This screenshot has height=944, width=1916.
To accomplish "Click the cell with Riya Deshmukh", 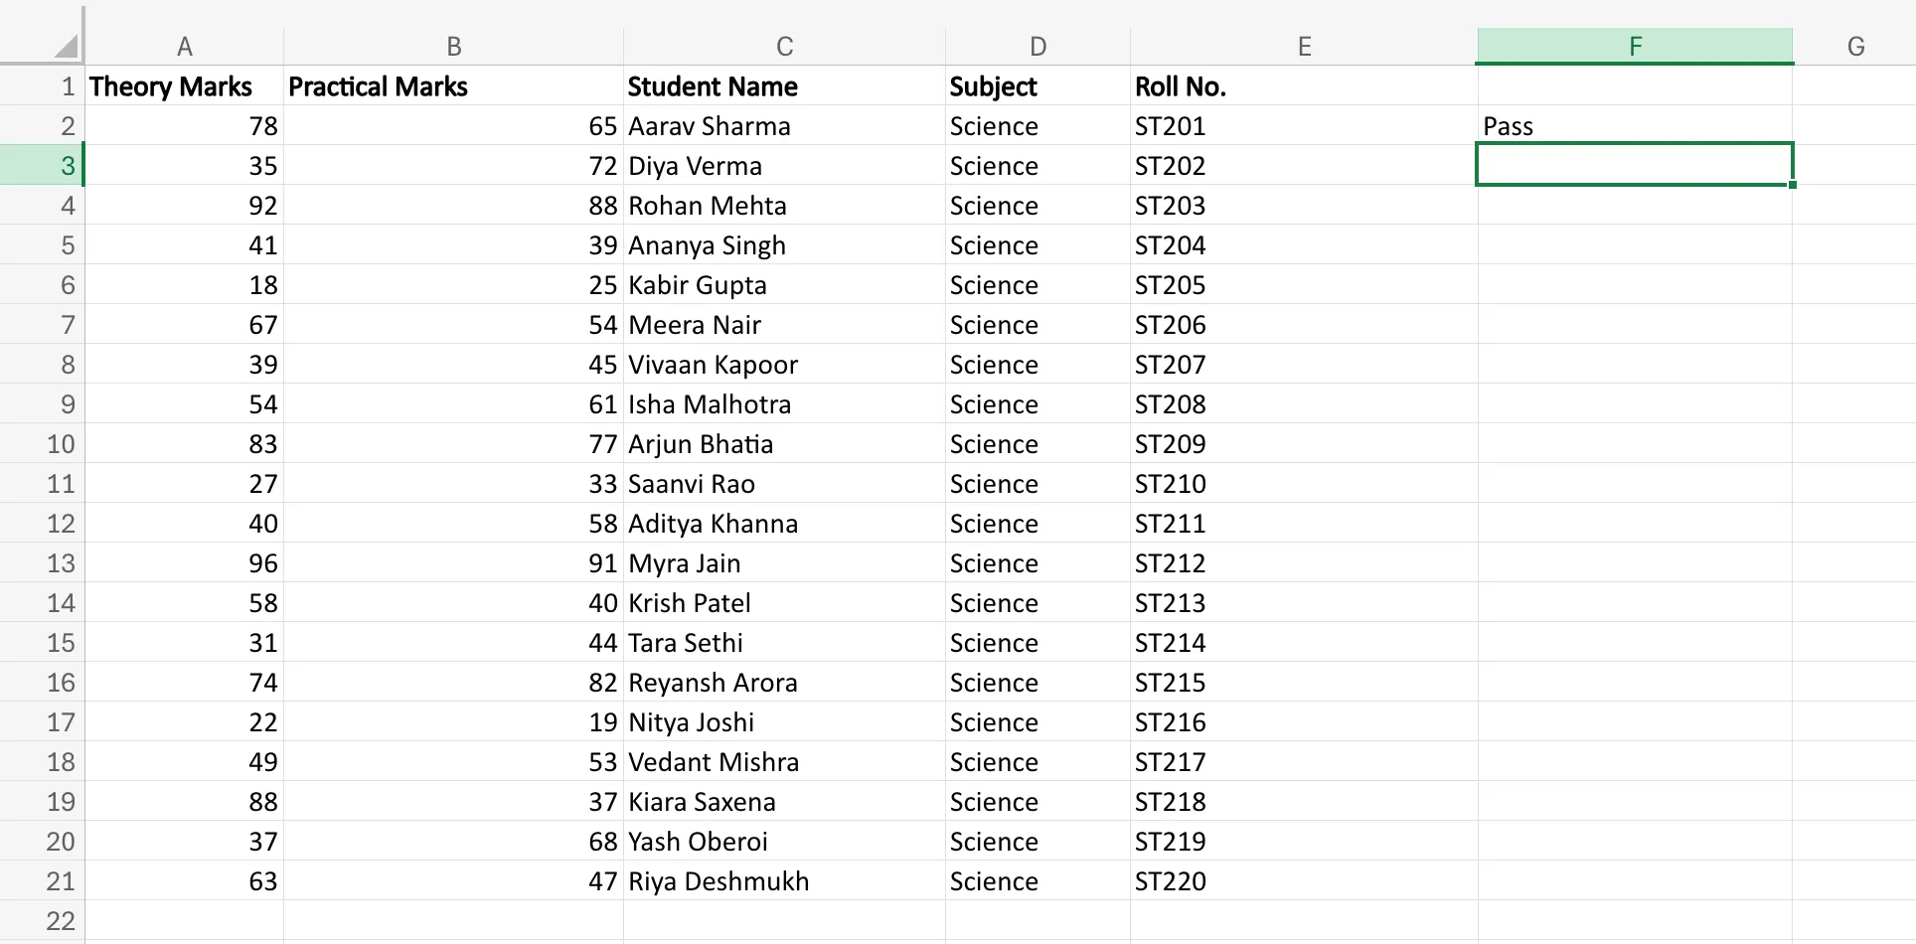I will 784,880.
